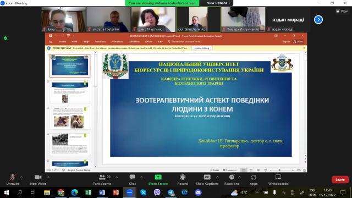Viewport: 352px width, 198px height.
Task: Click the zoom out minus button
Action: pyautogui.click(x=271, y=170)
